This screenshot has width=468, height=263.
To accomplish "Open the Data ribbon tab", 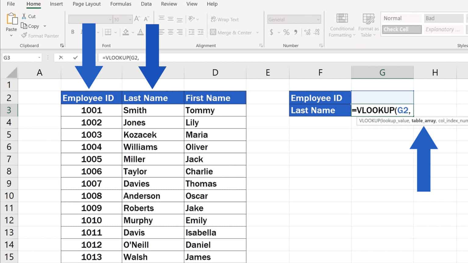I will 146,4.
